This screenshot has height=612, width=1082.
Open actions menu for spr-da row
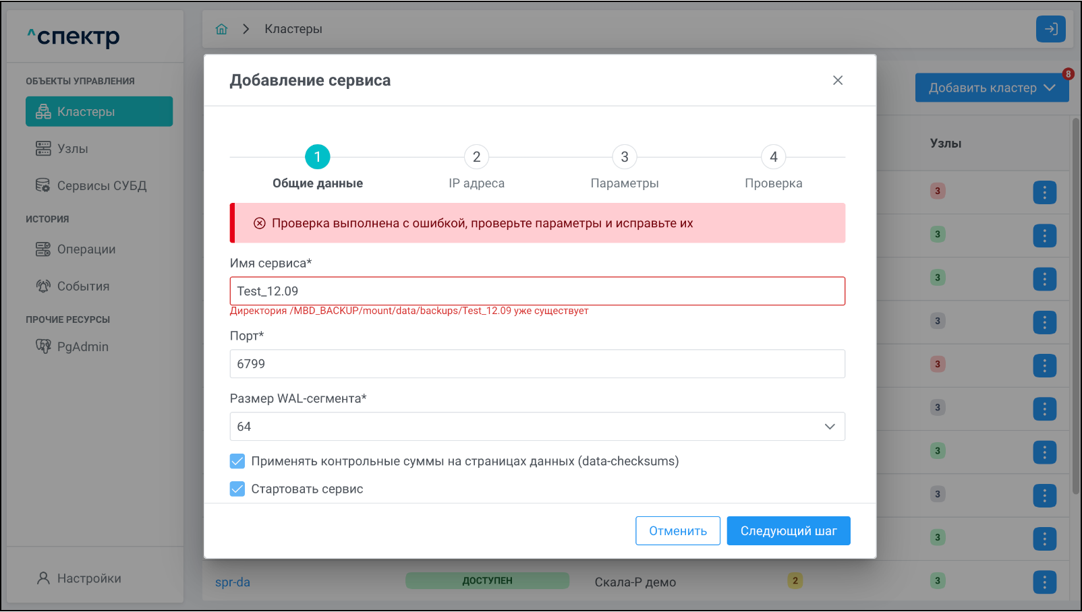1044,582
